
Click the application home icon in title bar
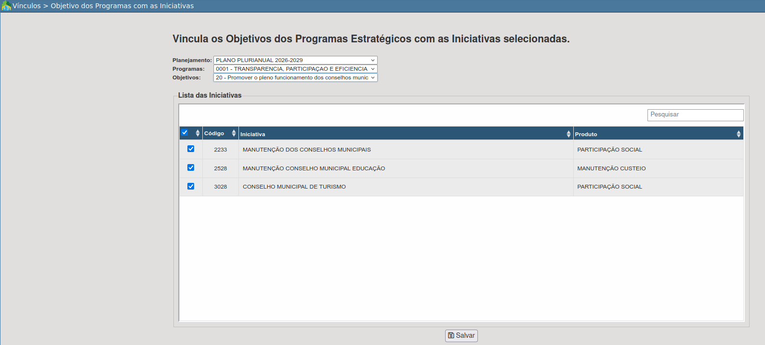click(x=6, y=6)
